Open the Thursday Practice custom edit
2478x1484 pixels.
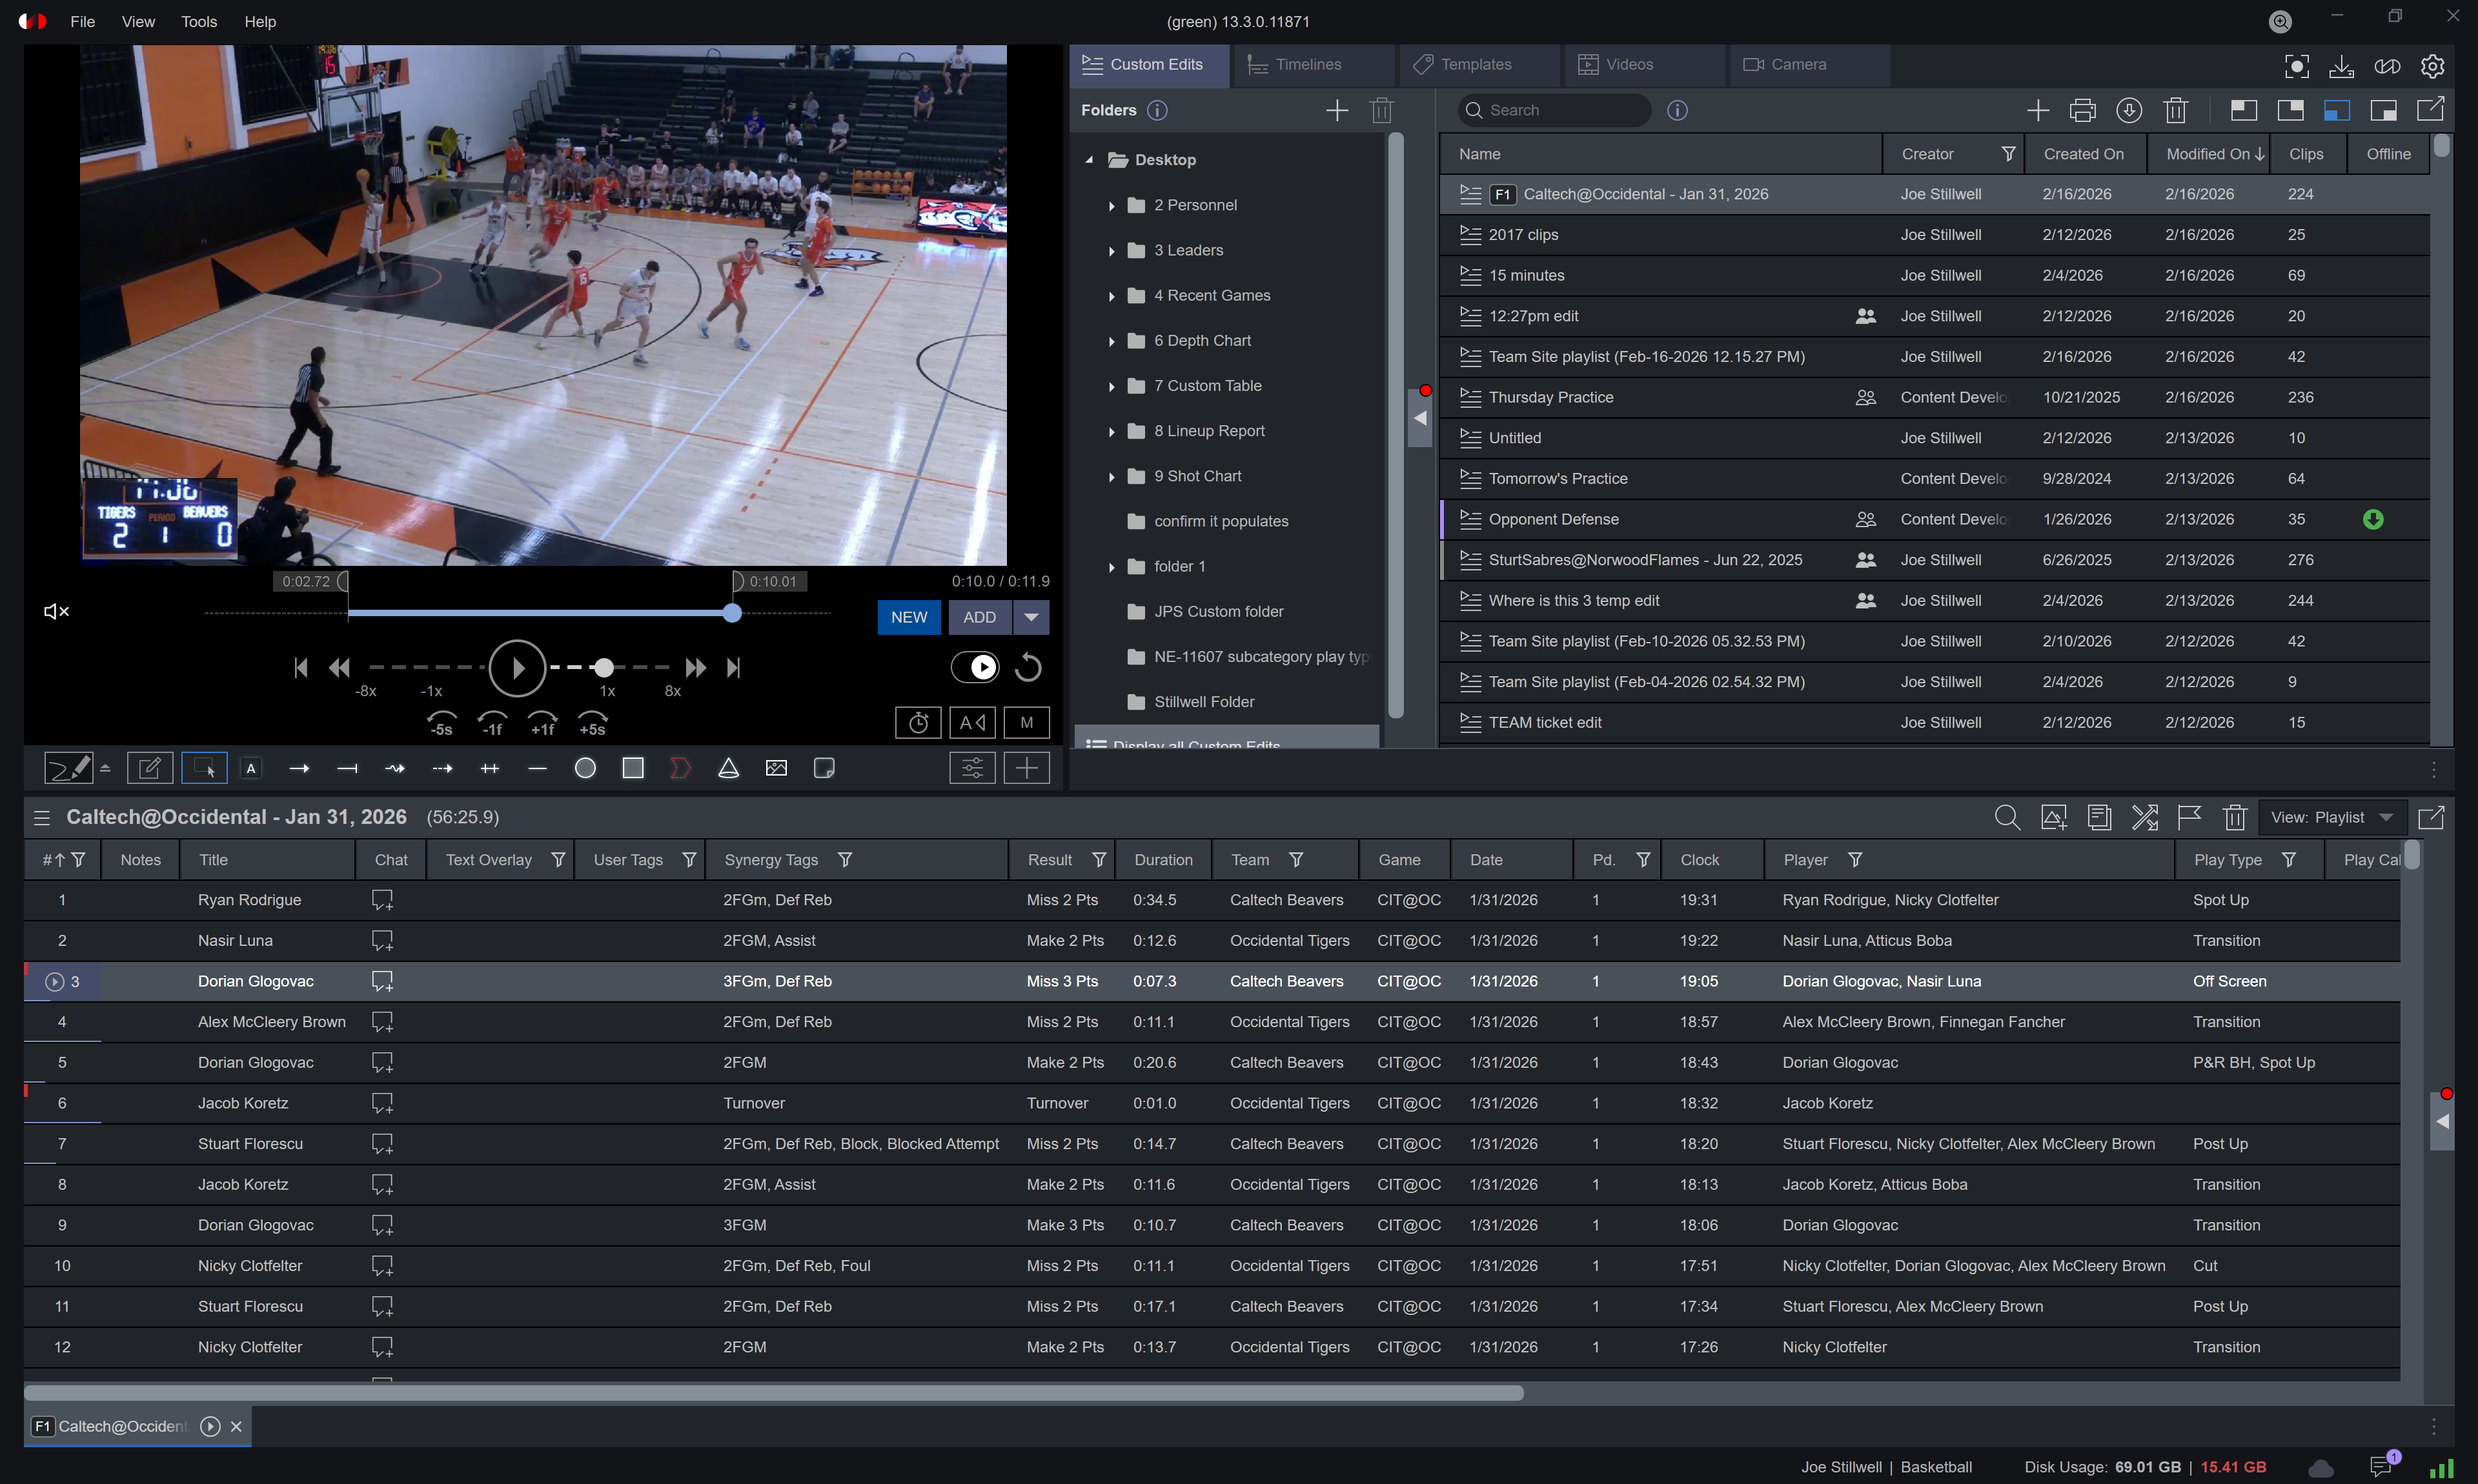[1550, 397]
